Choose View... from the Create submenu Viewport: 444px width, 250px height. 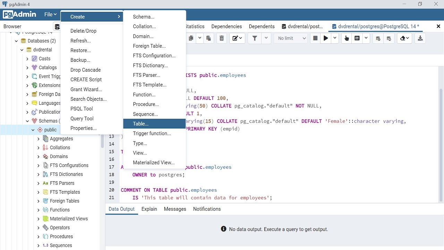point(154,153)
